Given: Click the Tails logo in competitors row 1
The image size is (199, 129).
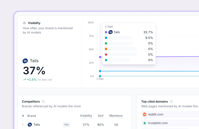Looking at the screenshot, I should coord(30,125).
